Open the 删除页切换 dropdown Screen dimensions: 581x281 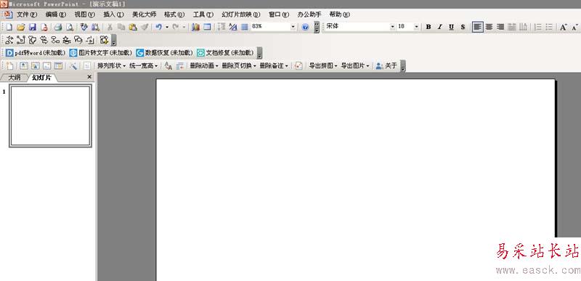click(x=239, y=65)
